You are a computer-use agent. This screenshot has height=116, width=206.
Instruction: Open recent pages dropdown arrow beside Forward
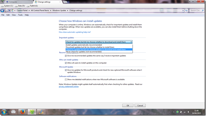[10, 11]
